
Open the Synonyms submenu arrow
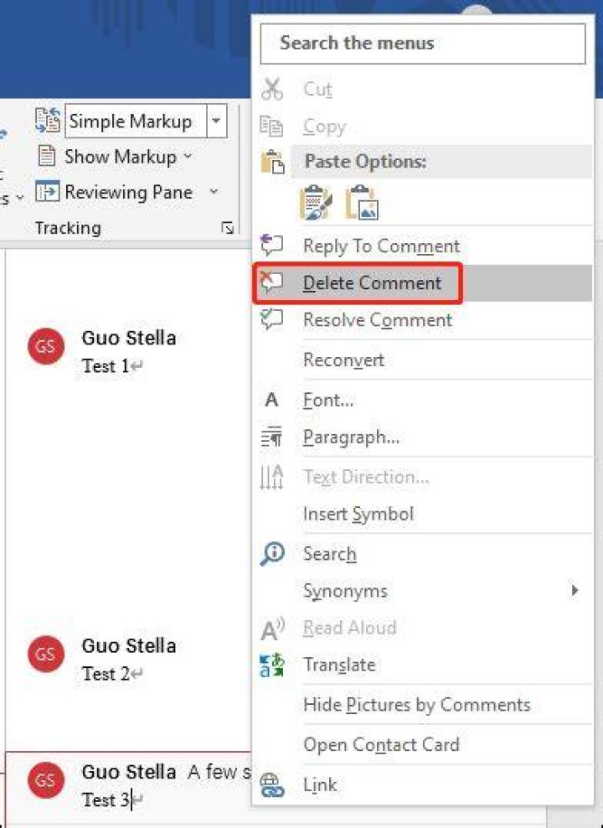pos(575,590)
